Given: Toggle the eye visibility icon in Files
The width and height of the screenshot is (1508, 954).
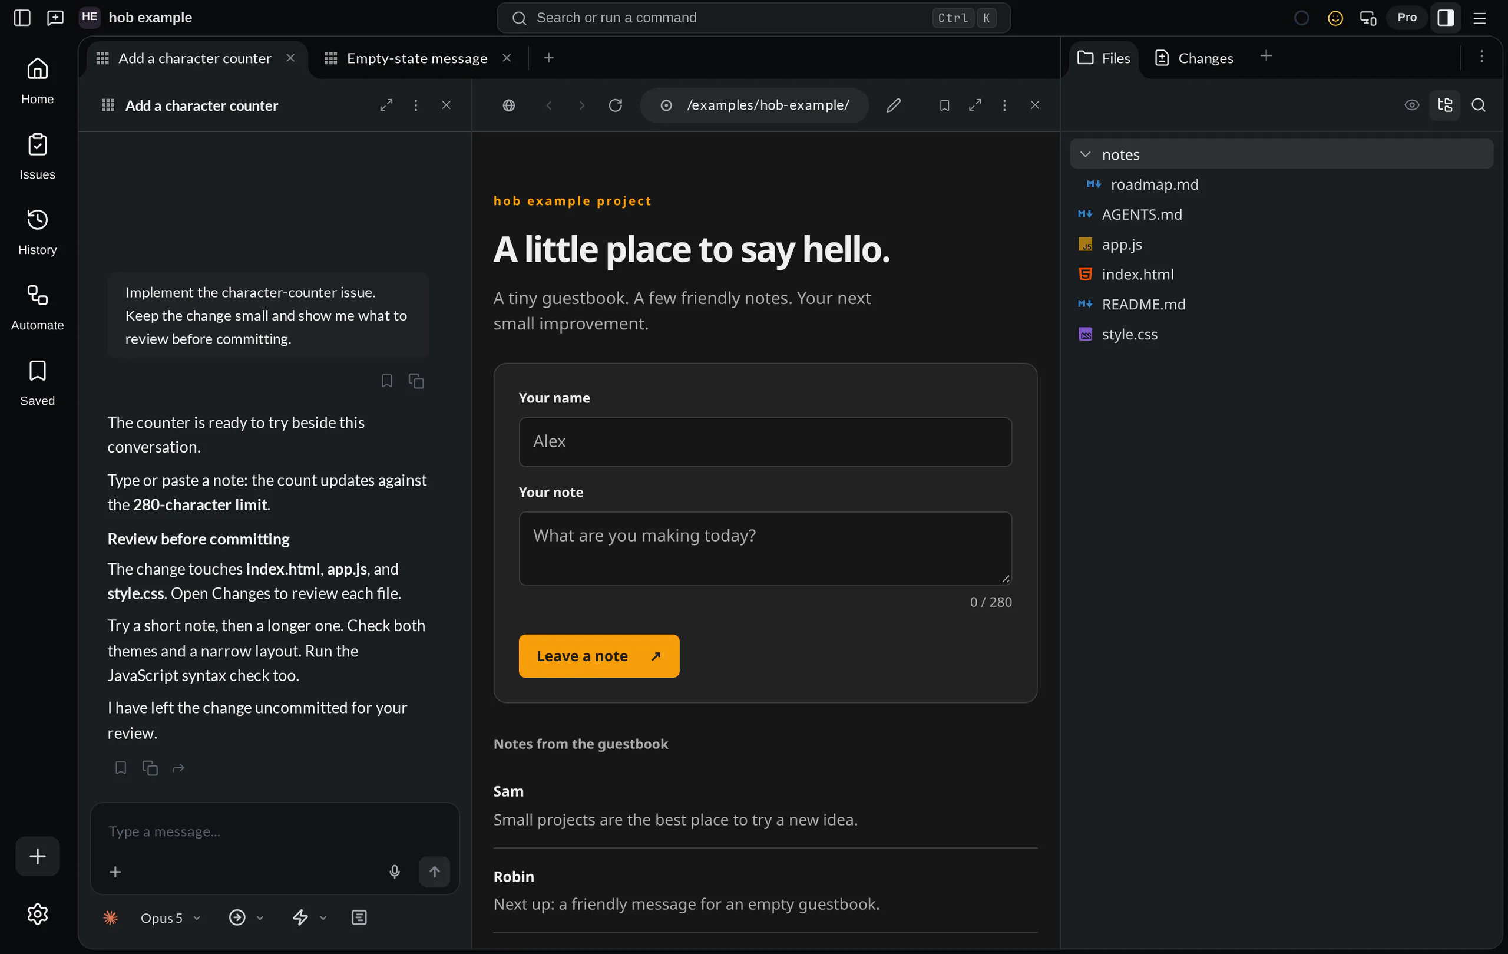Looking at the screenshot, I should pos(1411,105).
